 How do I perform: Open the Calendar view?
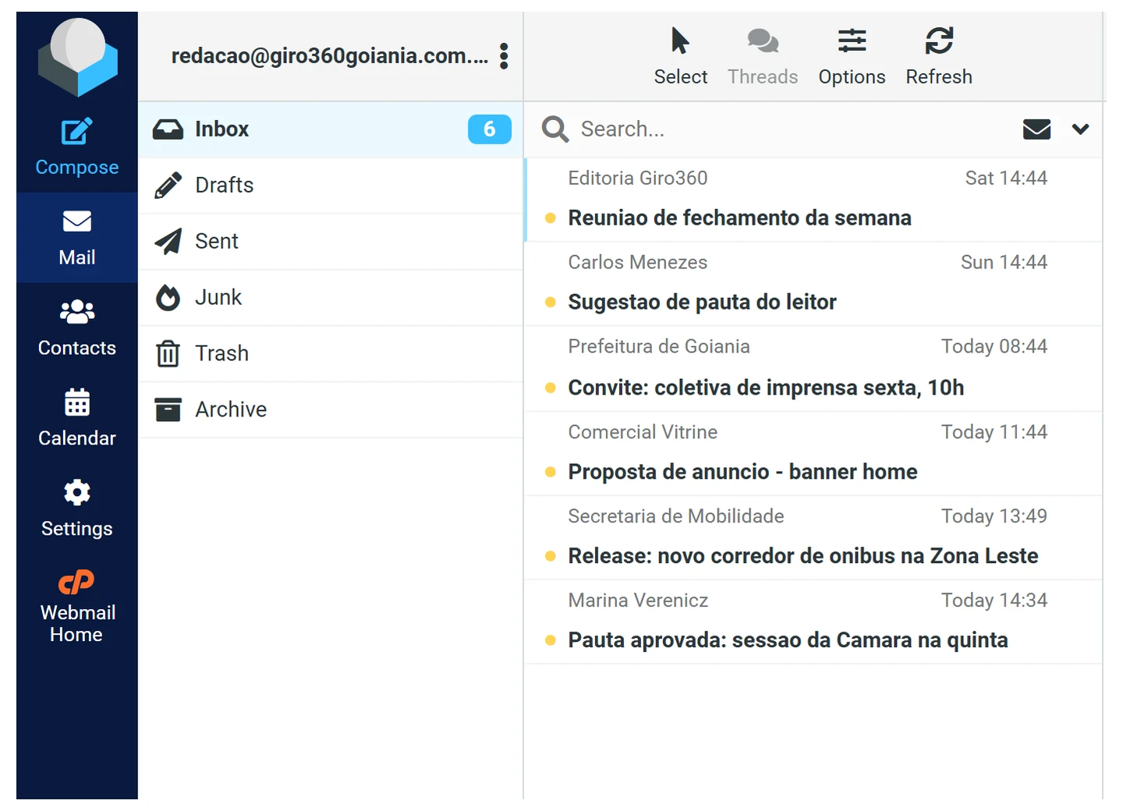point(77,419)
